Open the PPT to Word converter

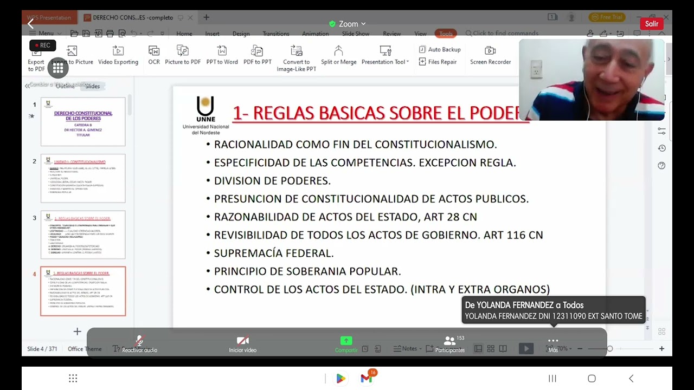pos(222,55)
